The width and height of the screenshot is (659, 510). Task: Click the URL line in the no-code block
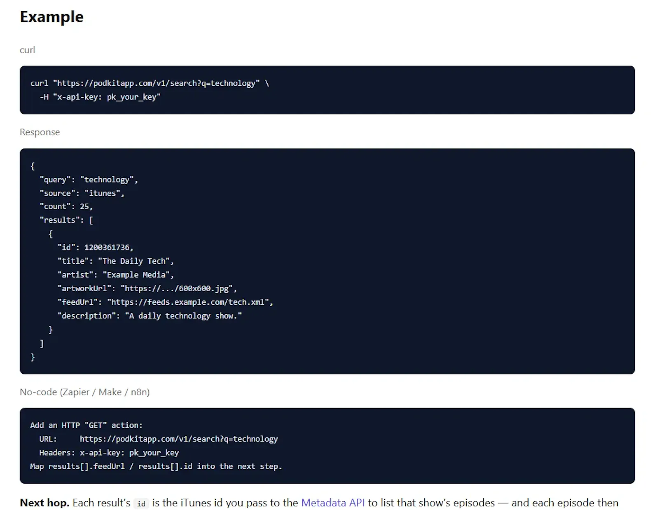click(x=159, y=439)
